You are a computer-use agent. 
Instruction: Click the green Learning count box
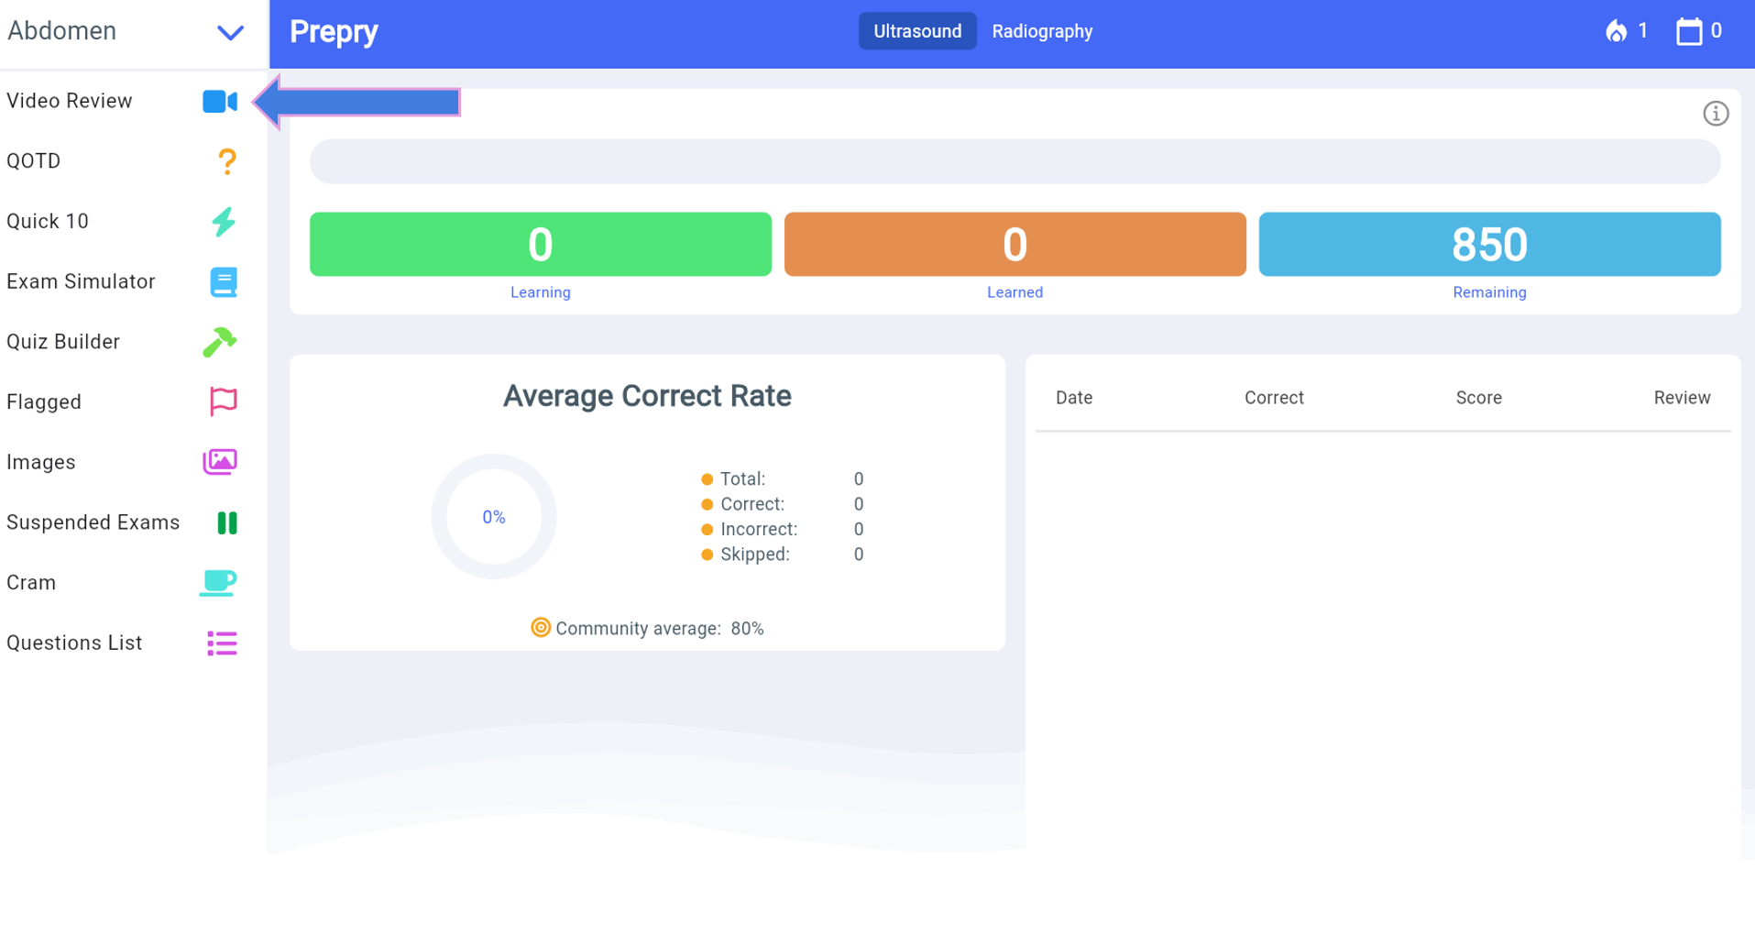541,244
